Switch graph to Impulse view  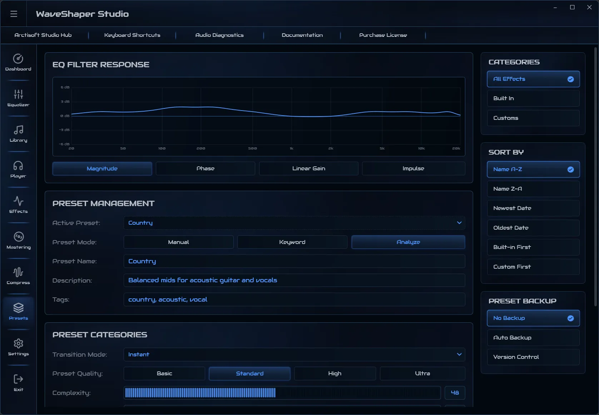click(x=414, y=169)
